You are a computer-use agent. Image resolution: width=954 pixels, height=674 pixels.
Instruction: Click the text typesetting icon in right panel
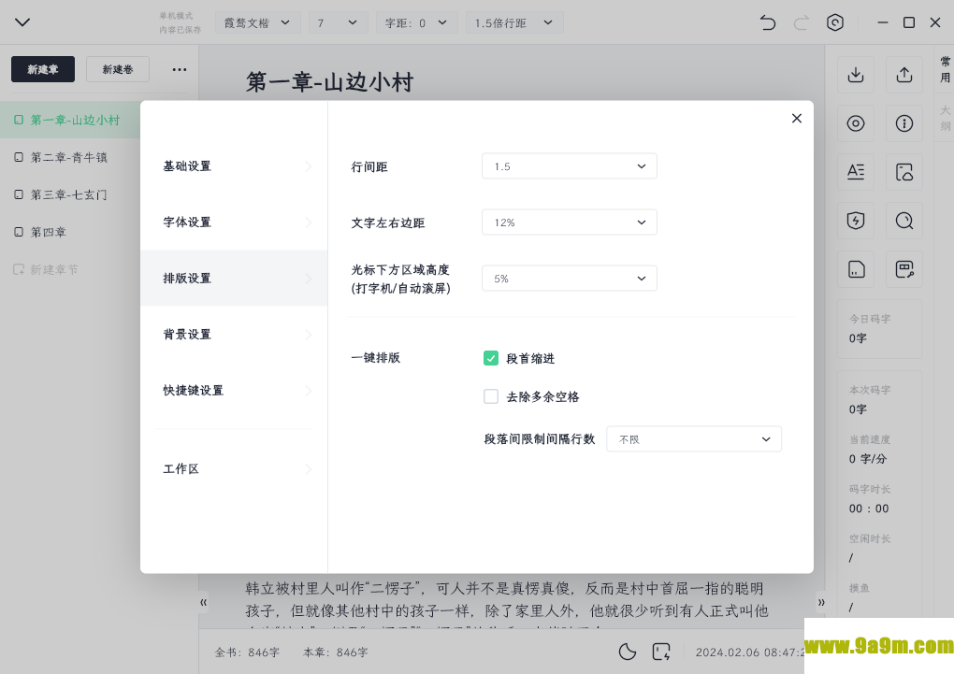(x=855, y=172)
